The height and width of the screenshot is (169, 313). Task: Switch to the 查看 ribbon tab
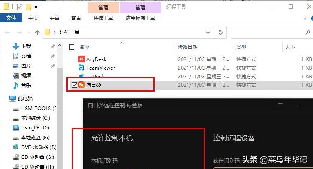coord(76,18)
